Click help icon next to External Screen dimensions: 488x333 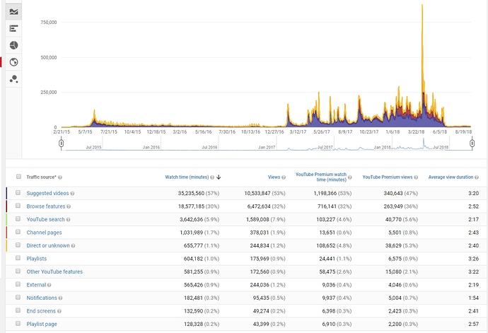[x=50, y=285]
